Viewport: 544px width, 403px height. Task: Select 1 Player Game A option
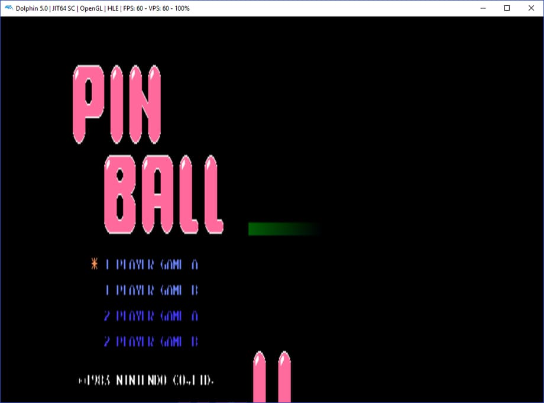(x=151, y=265)
